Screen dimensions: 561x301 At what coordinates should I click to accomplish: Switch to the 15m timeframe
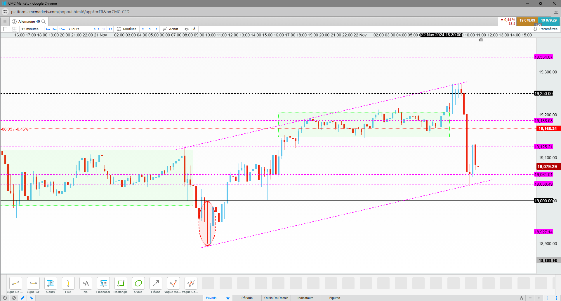(x=62, y=29)
